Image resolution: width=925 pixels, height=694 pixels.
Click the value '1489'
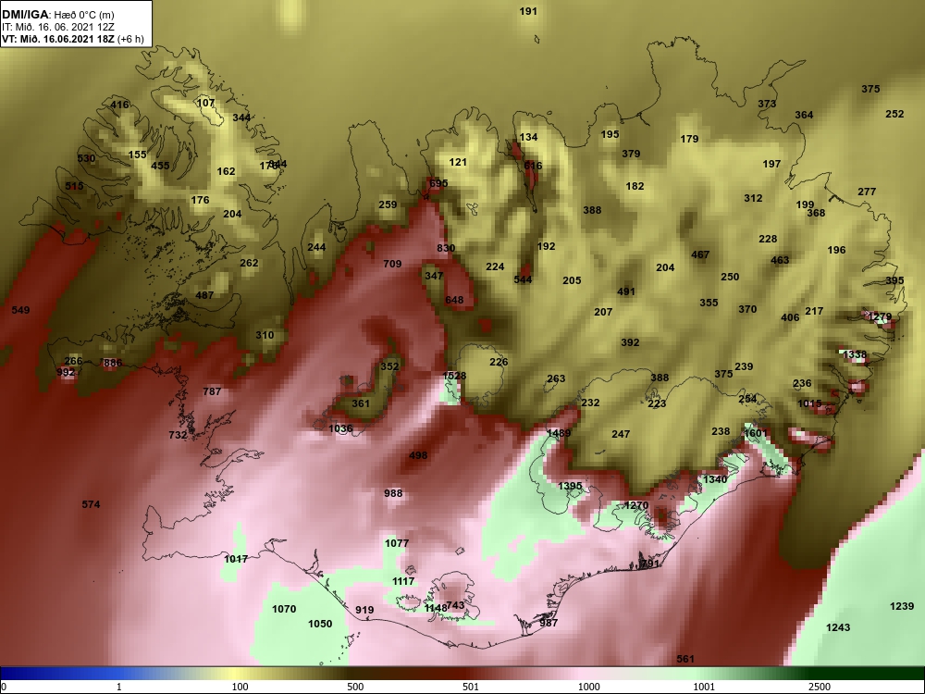(x=559, y=433)
